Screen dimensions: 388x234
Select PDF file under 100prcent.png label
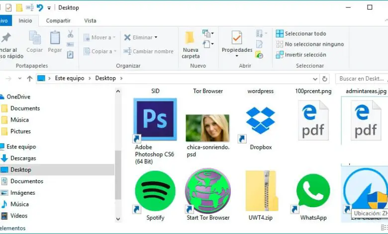[x=313, y=120]
